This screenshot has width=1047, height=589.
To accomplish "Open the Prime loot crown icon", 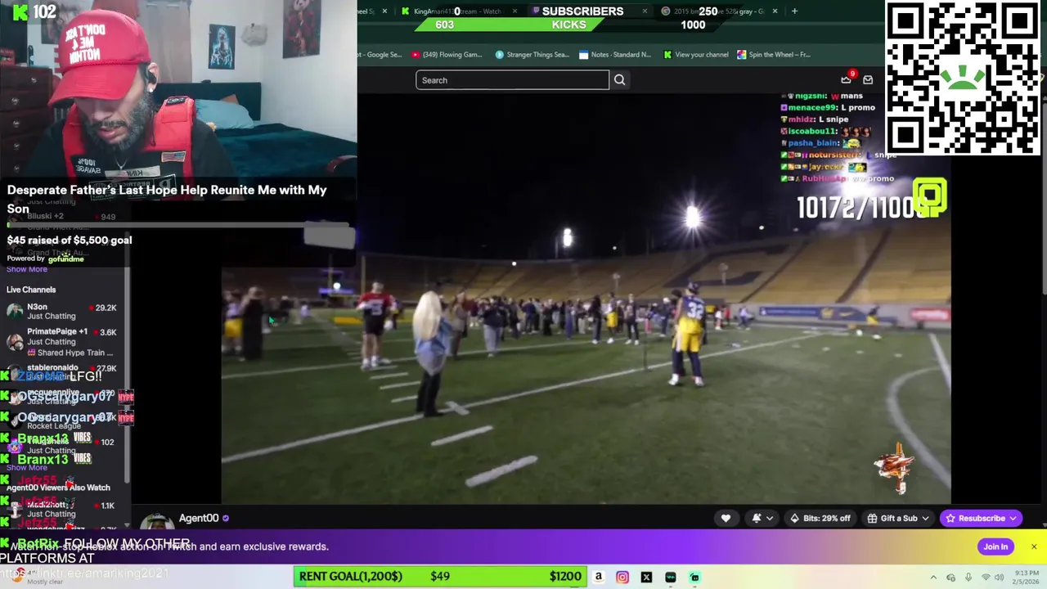I will tap(846, 80).
